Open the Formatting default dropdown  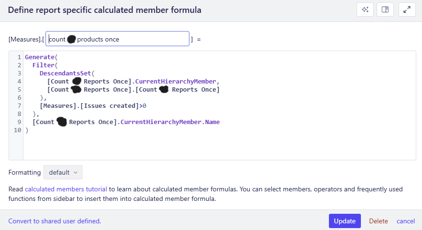[63, 172]
